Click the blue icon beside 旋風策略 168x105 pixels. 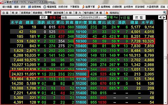(29, 7)
